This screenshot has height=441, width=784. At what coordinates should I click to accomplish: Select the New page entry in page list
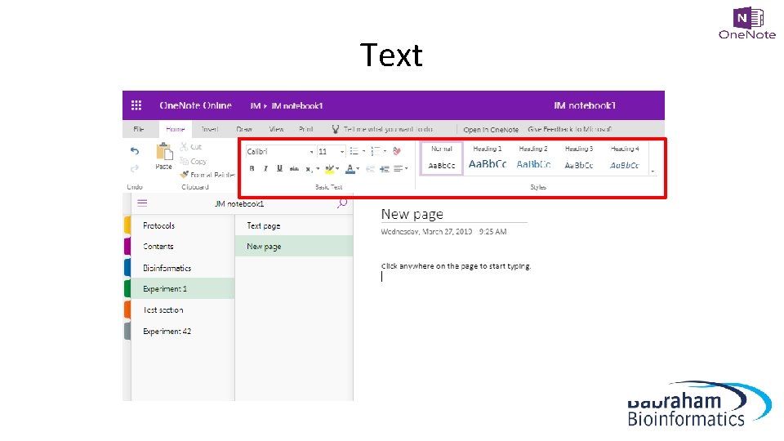[294, 247]
